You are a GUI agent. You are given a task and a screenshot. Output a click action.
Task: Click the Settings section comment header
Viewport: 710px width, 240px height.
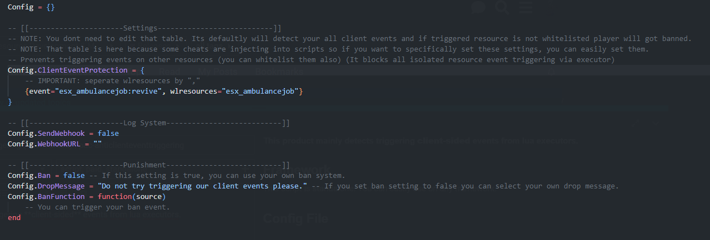(x=144, y=28)
